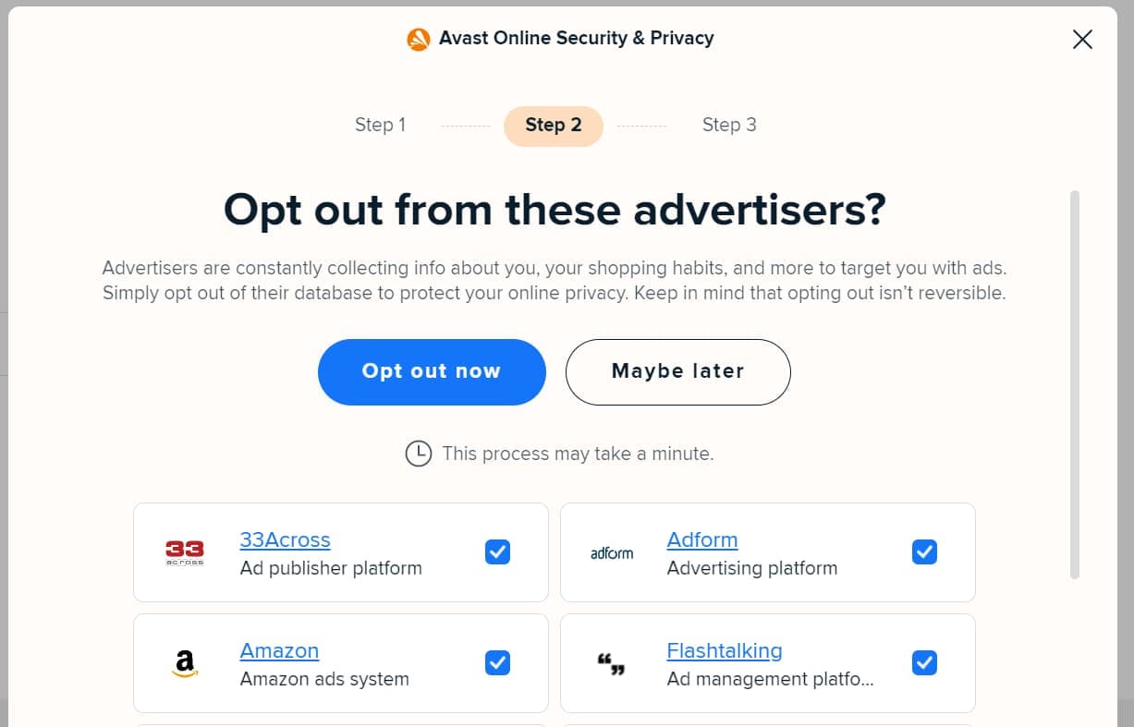Uncheck the Adform checkbox
The height and width of the screenshot is (727, 1134).
coord(924,552)
